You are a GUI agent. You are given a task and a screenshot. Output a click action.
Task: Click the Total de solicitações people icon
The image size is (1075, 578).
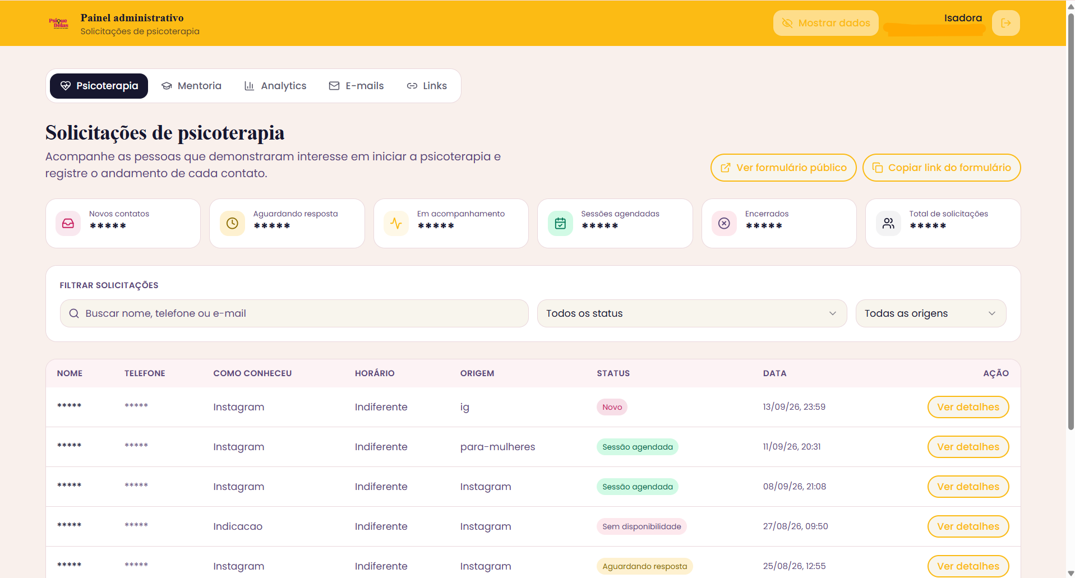pyautogui.click(x=888, y=223)
